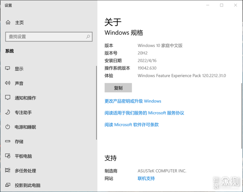Screen dimensions: 243x192
Task: Click OS build '19042.630'
Action: pyautogui.click(x=147, y=68)
